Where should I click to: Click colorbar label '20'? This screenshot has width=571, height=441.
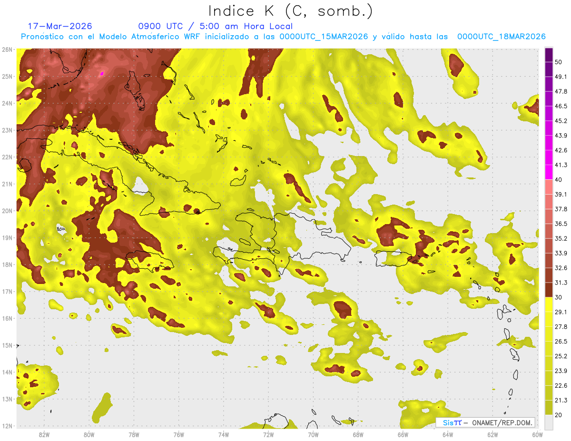(x=559, y=415)
